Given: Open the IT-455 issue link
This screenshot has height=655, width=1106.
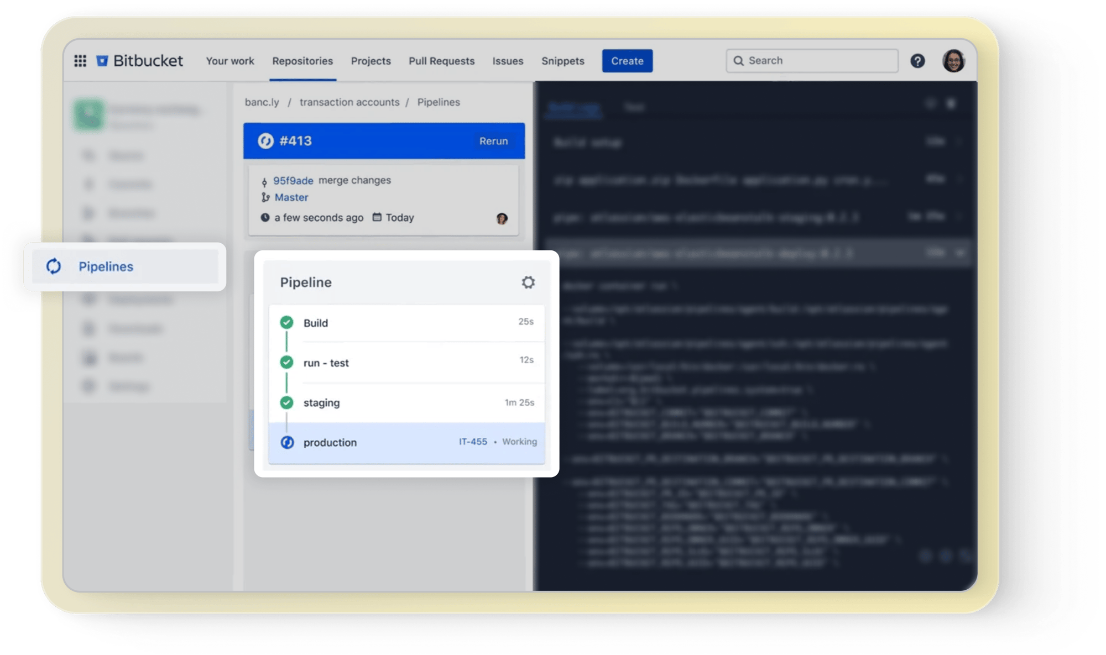Looking at the screenshot, I should pyautogui.click(x=473, y=442).
